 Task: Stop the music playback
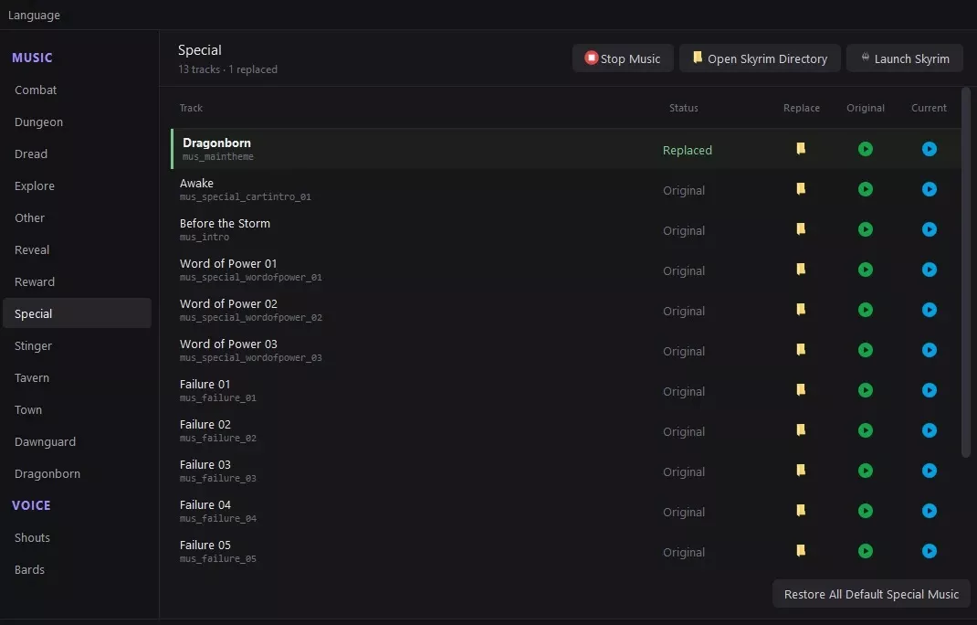click(623, 58)
